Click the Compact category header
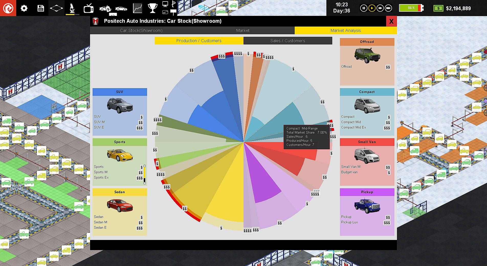This screenshot has width=487, height=266. [x=367, y=92]
